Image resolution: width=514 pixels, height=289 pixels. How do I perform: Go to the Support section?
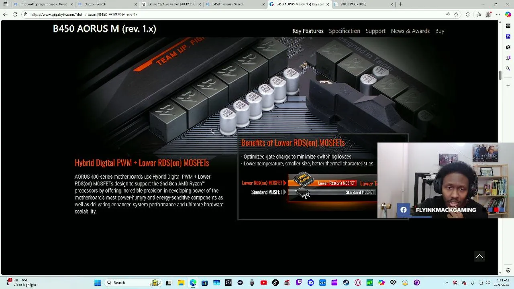pos(375,31)
